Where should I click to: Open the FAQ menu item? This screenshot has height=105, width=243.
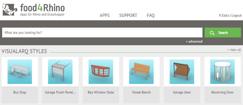[x=151, y=15]
